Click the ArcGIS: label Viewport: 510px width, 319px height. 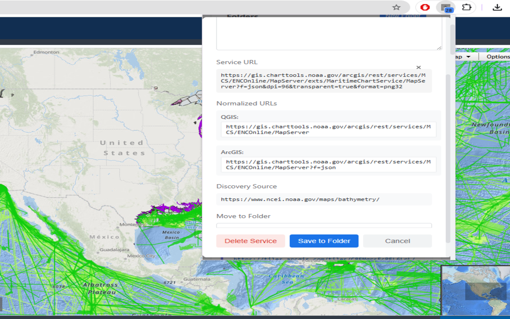pos(232,152)
